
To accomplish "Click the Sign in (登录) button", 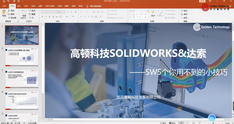I will pyautogui.click(x=202, y=1).
